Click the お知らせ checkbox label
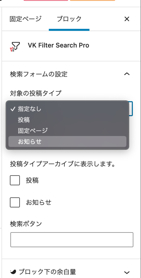Image resolution: width=141 pixels, height=278 pixels. pyautogui.click(x=39, y=202)
